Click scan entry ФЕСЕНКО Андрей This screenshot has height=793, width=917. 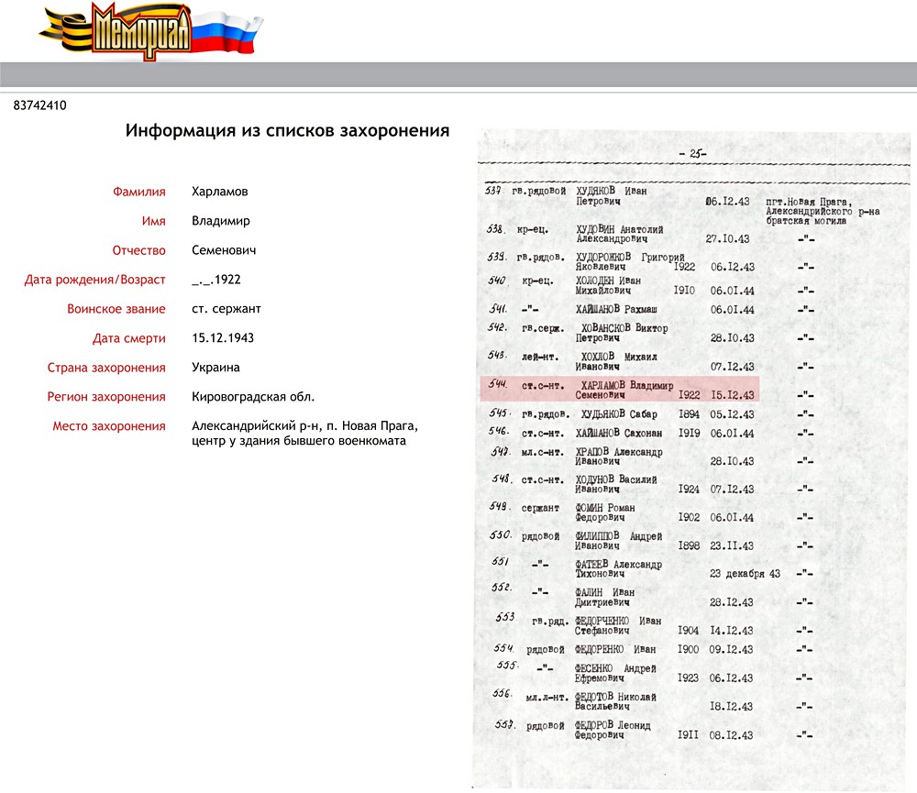(615, 673)
